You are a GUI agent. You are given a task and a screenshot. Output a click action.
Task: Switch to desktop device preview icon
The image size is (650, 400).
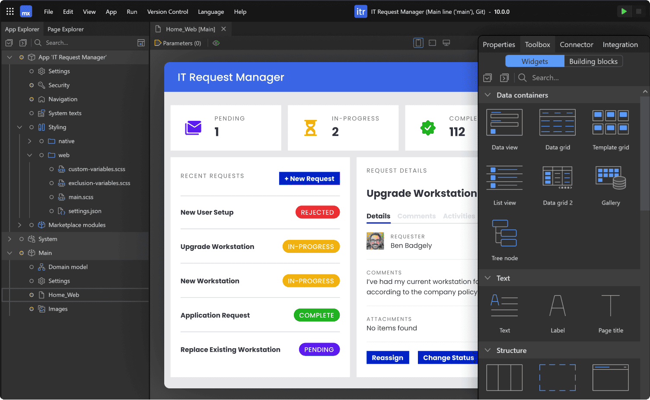pyautogui.click(x=446, y=43)
